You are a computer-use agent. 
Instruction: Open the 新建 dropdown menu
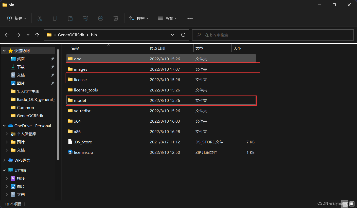coord(17,18)
